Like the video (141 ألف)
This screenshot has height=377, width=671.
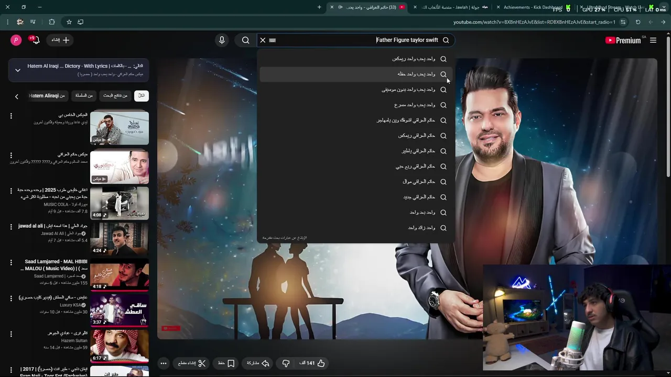click(x=312, y=363)
